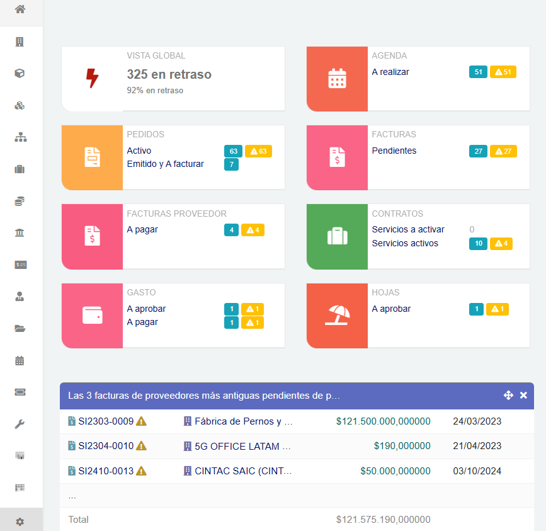
Task: Open the Projects sitemap icon in sidebar
Action: 20,137
